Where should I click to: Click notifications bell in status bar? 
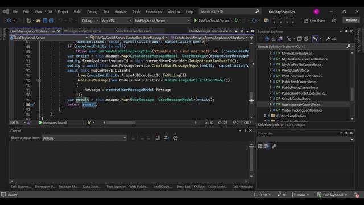tap(356, 195)
